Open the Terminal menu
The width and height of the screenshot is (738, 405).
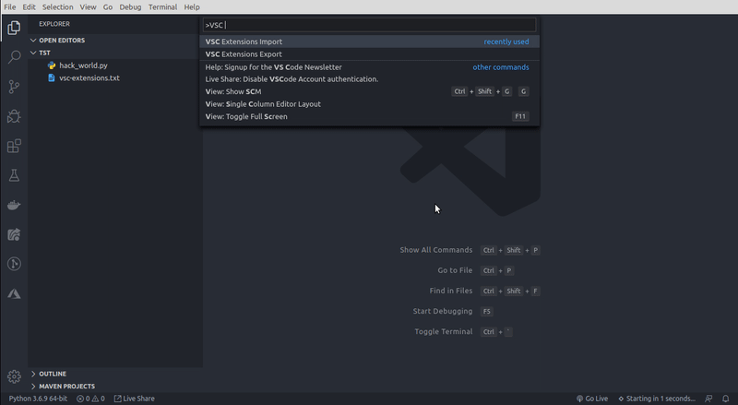coord(163,7)
